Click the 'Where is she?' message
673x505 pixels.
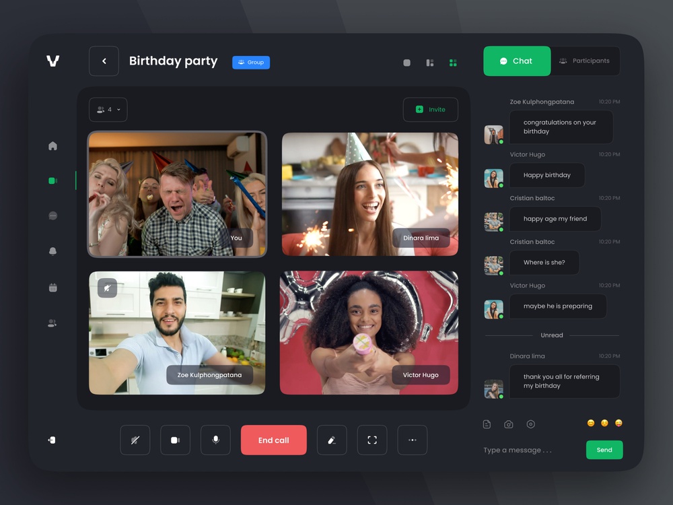544,263
